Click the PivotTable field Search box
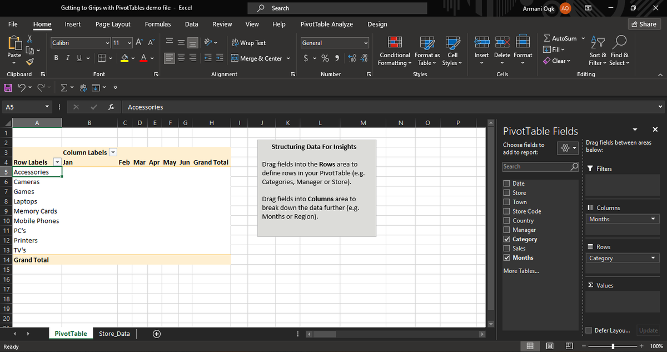This screenshot has height=352, width=667. coord(540,166)
